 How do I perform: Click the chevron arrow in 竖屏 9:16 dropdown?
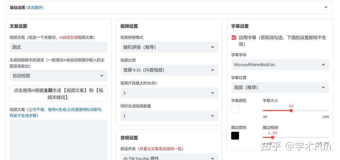pos(213,70)
